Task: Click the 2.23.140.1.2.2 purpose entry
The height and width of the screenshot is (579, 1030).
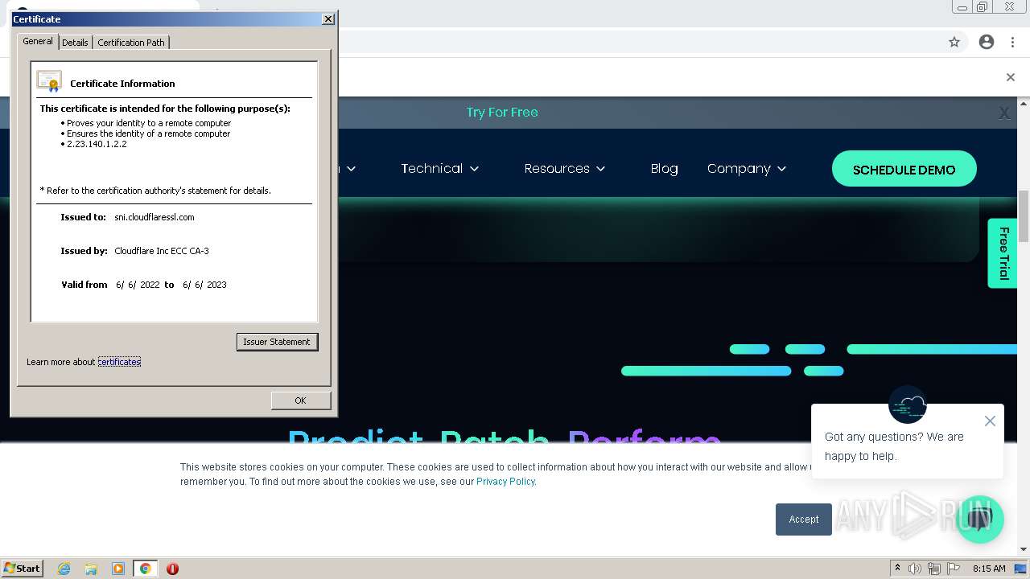Action: coord(97,144)
